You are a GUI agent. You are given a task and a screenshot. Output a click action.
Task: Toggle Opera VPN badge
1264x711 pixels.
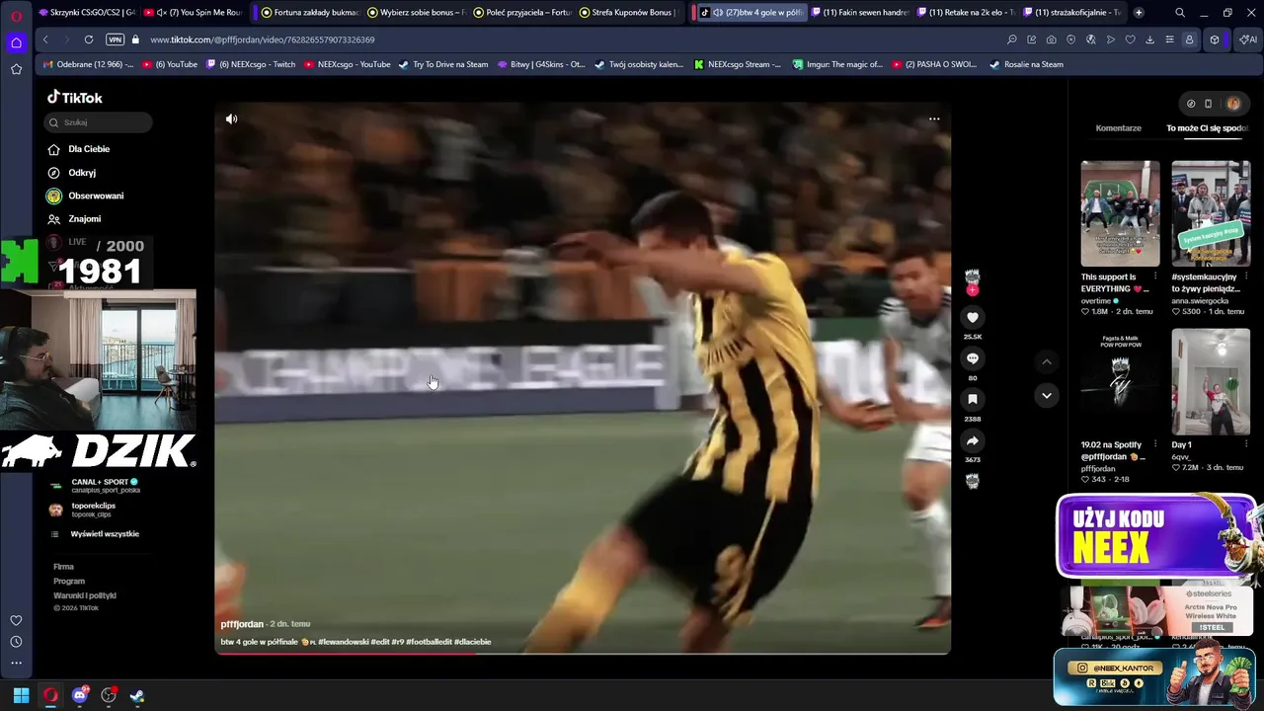(x=115, y=39)
